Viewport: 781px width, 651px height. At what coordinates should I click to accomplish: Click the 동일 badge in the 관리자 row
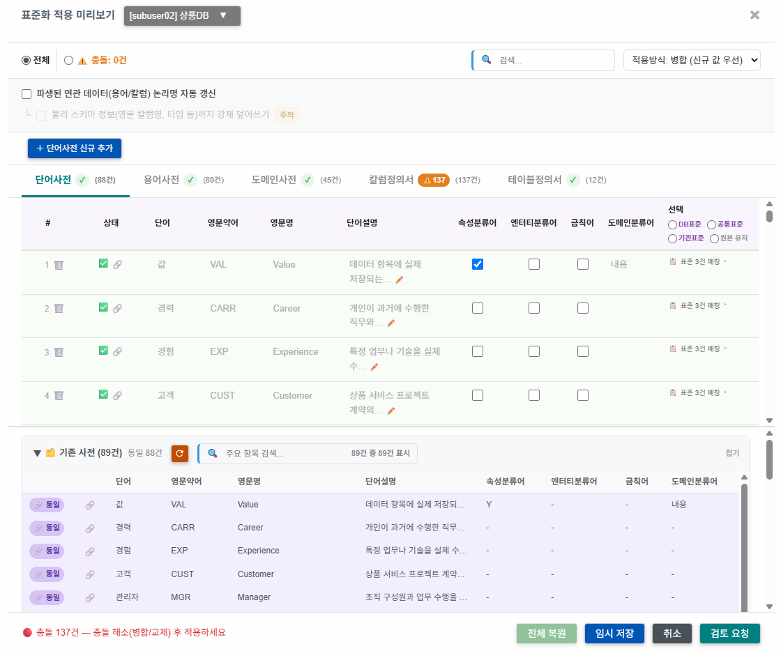[47, 597]
